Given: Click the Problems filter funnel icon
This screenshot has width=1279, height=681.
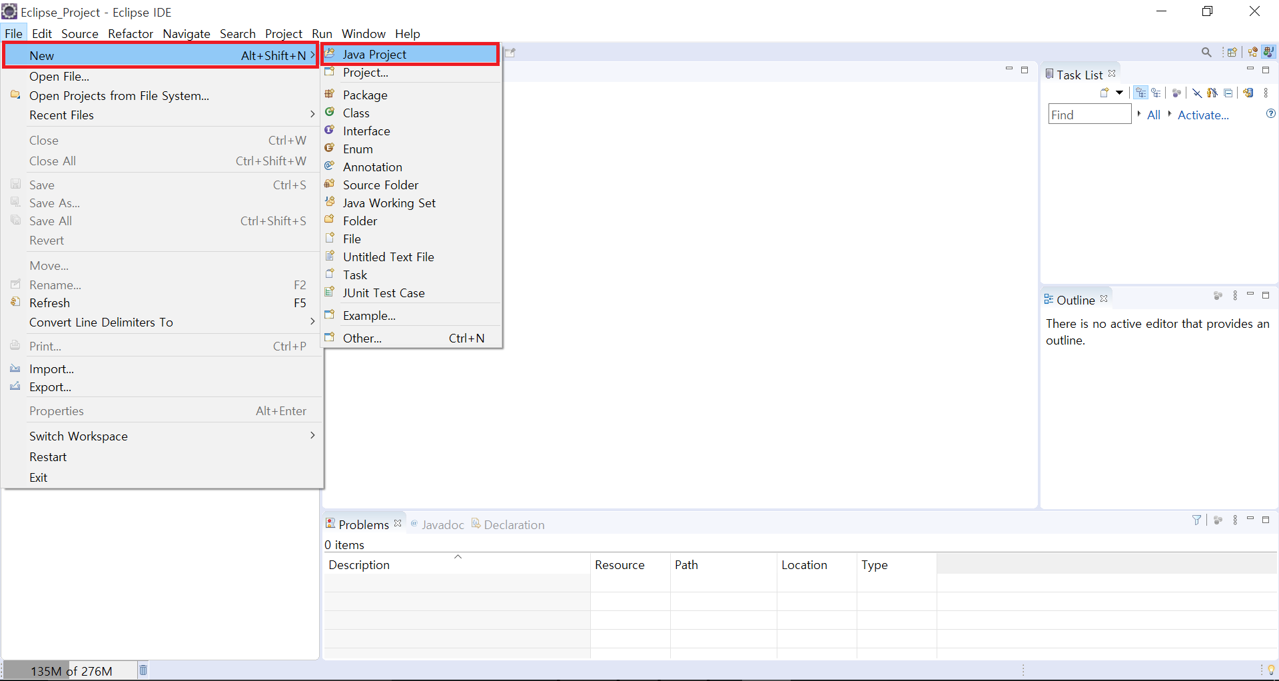Looking at the screenshot, I should pyautogui.click(x=1196, y=520).
